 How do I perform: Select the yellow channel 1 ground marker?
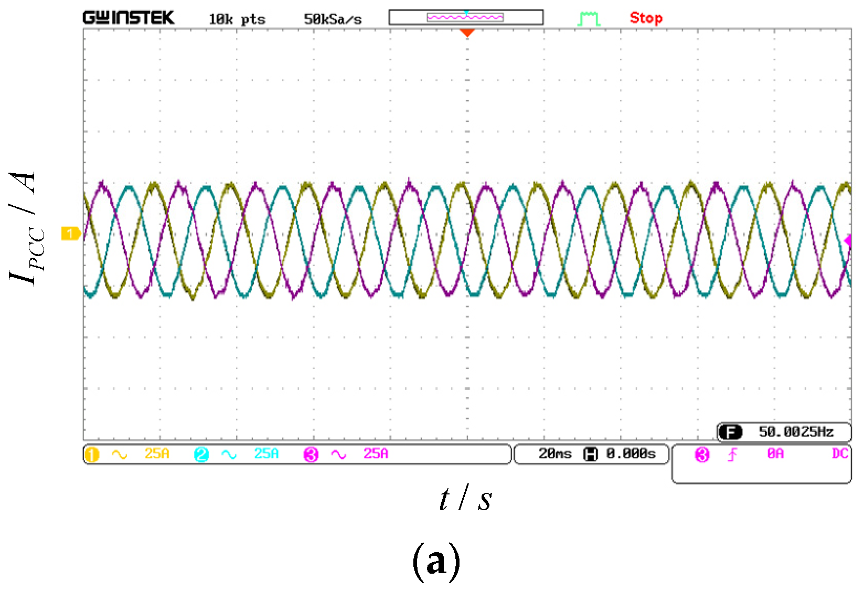(70, 234)
